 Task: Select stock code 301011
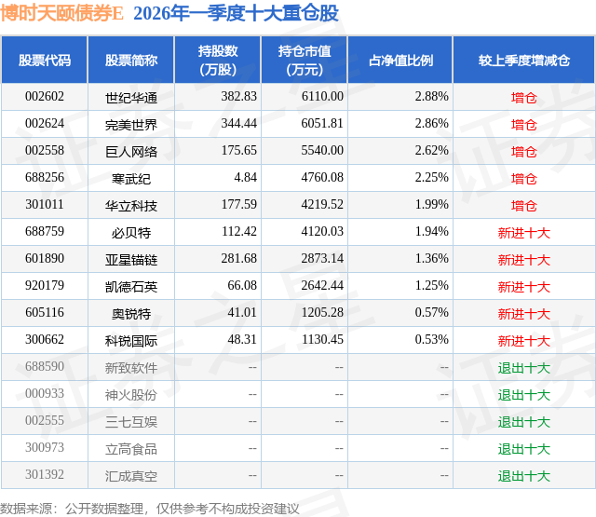tap(45, 205)
